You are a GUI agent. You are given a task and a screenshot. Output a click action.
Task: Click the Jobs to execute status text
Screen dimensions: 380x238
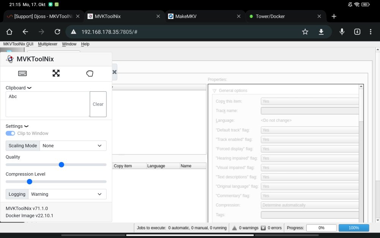coord(182,228)
